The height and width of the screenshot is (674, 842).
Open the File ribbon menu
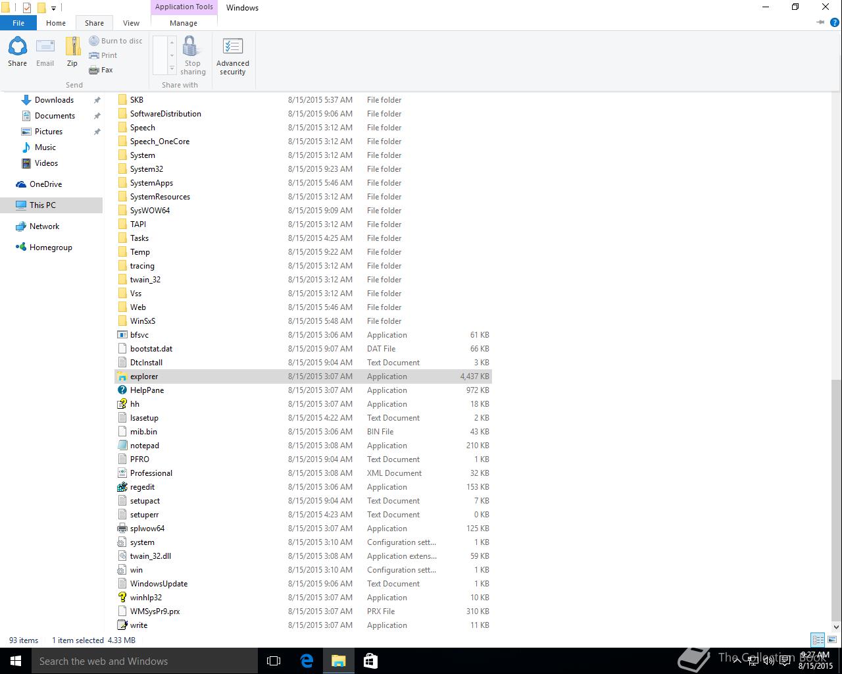[x=18, y=23]
